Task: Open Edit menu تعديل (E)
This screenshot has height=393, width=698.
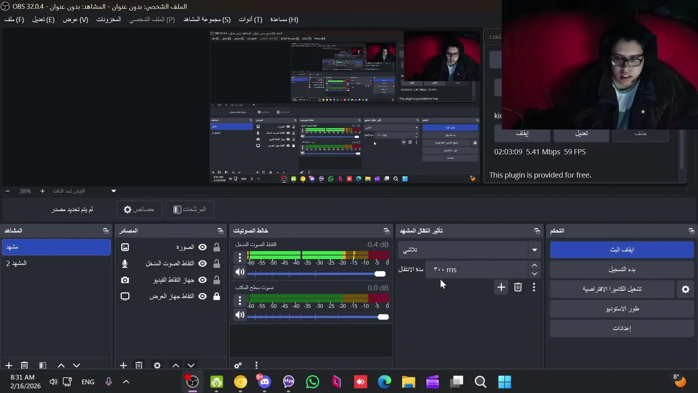Action: pyautogui.click(x=43, y=20)
